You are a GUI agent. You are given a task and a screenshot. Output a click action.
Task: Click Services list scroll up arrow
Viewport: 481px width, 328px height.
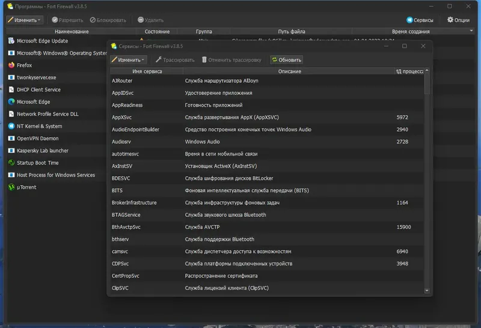427,71
